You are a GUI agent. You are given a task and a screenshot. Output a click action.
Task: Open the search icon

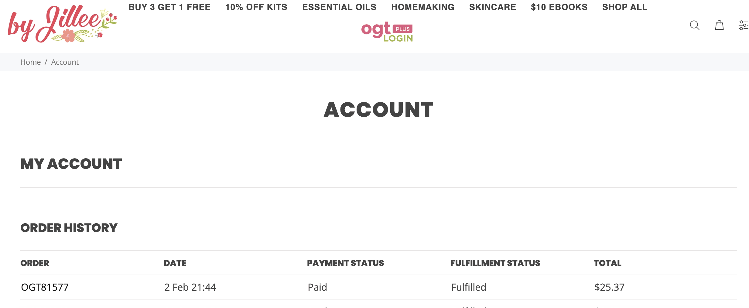pos(694,25)
